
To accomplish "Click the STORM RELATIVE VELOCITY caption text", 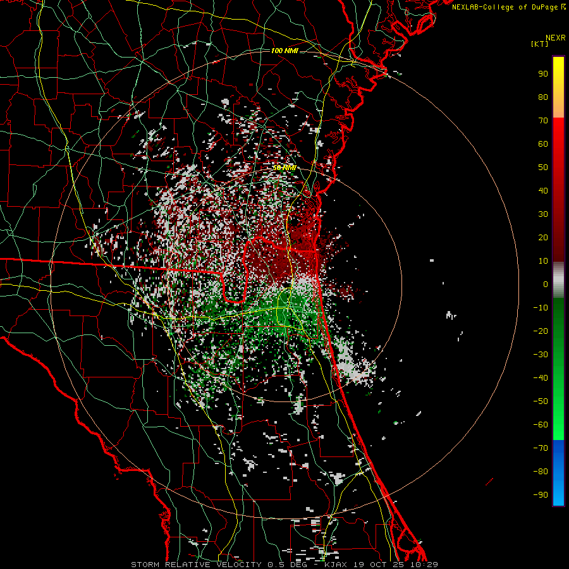I will coord(198,565).
